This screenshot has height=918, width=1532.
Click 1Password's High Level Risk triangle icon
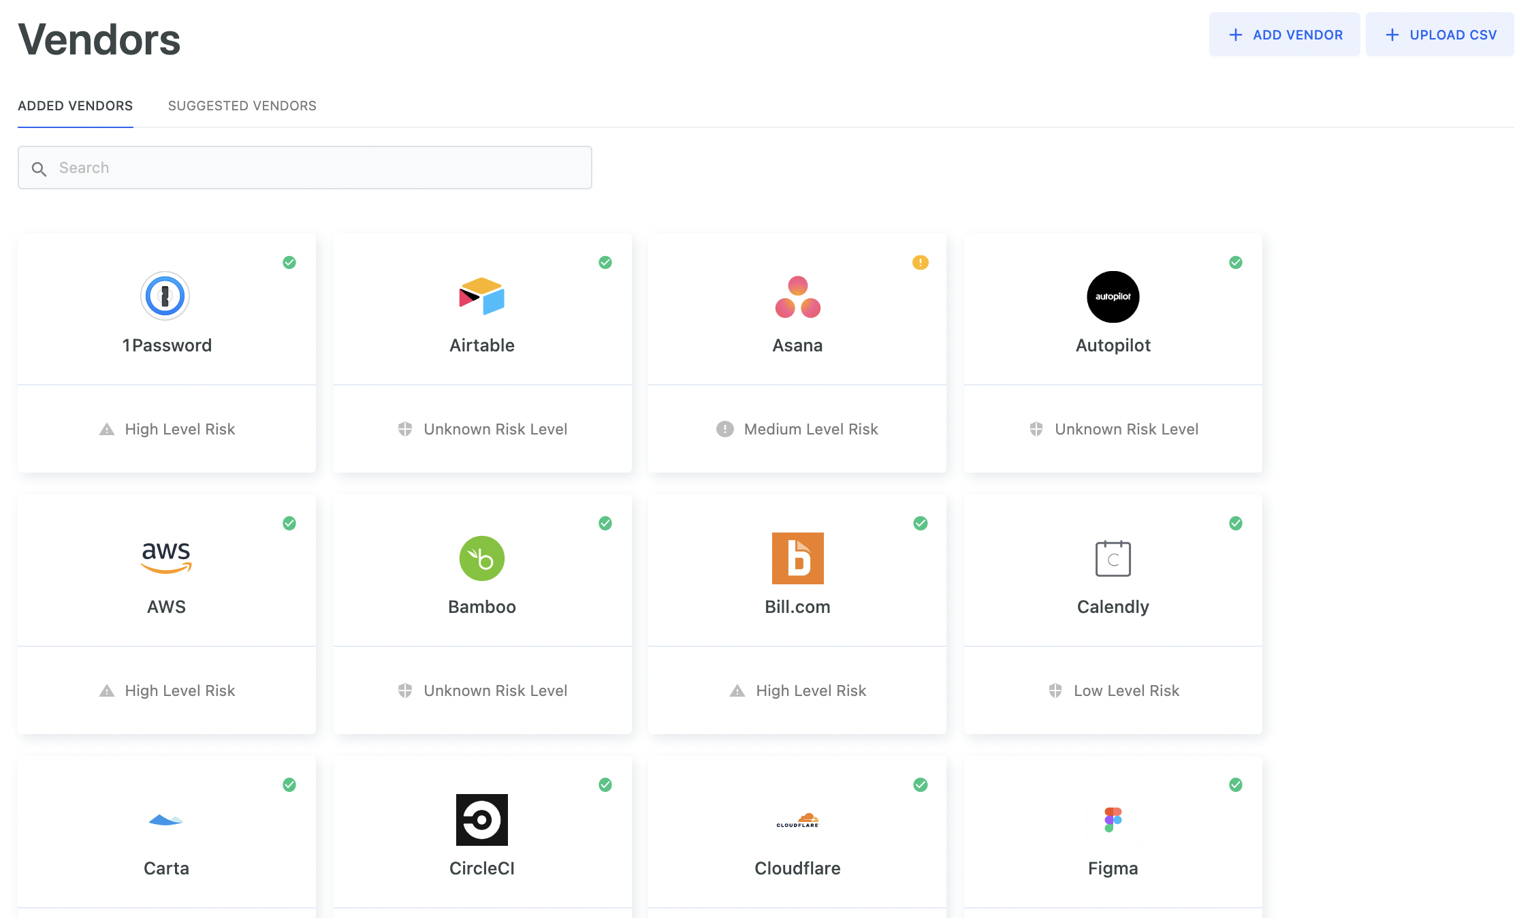(x=107, y=429)
